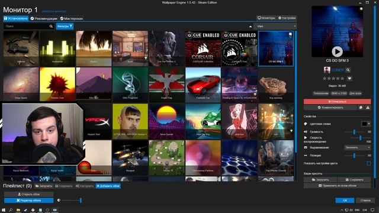
Task: Click the playback speed slider
Action: pos(360,138)
